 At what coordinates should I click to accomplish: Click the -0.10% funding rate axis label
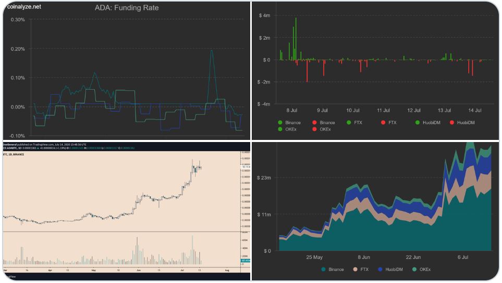coord(17,136)
